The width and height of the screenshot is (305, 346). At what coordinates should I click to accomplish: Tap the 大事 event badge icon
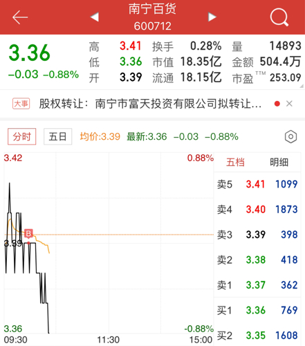pyautogui.click(x=21, y=104)
